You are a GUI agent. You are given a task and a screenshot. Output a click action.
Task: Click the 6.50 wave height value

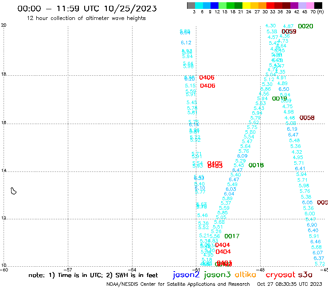coord(284,89)
